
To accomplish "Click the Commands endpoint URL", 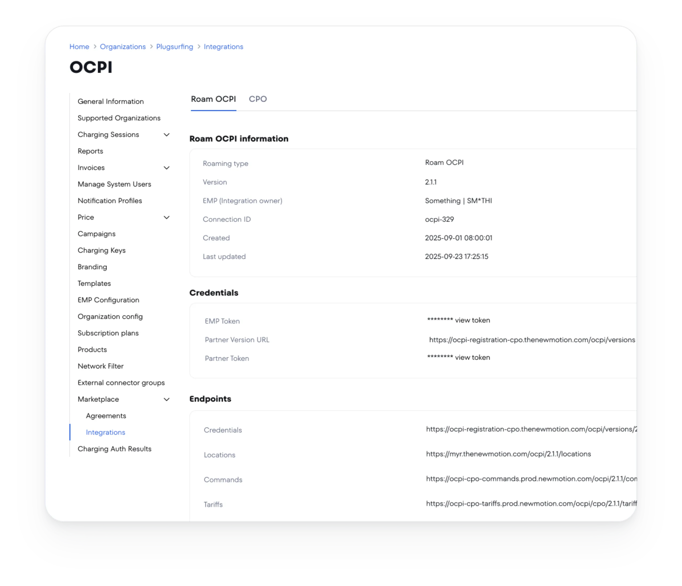I will (531, 479).
